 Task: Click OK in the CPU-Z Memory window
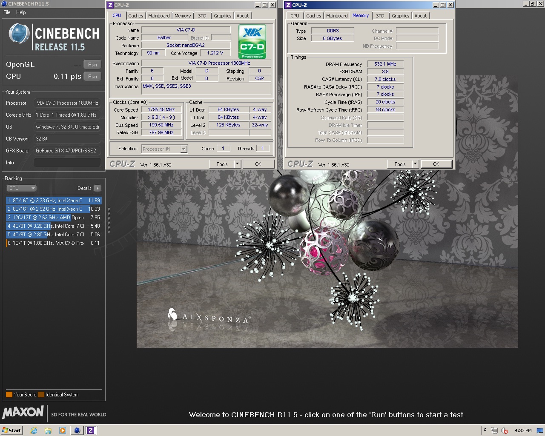pos(436,164)
